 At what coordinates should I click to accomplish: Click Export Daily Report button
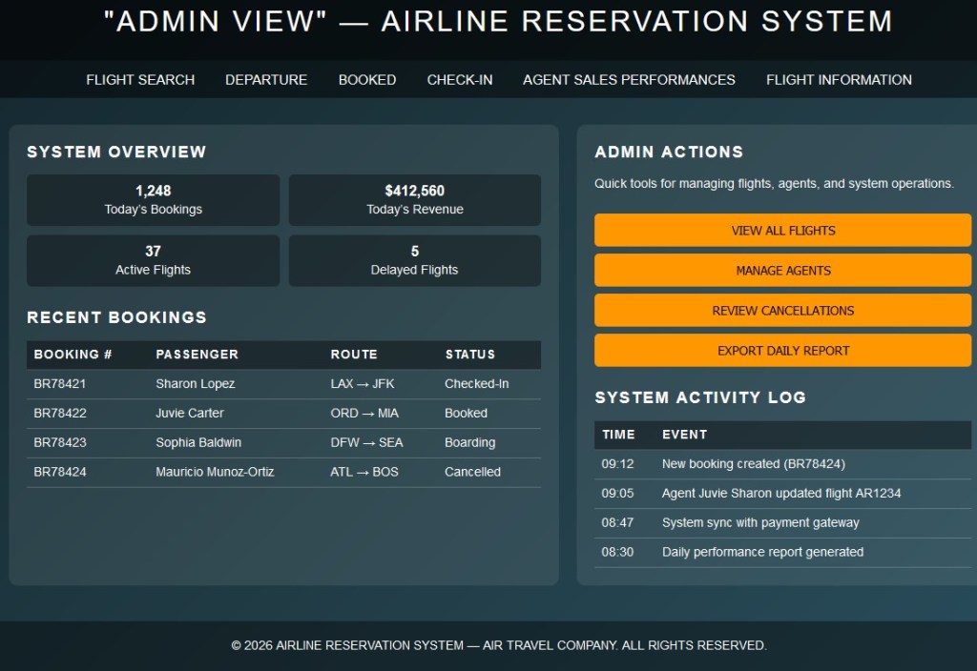(782, 351)
